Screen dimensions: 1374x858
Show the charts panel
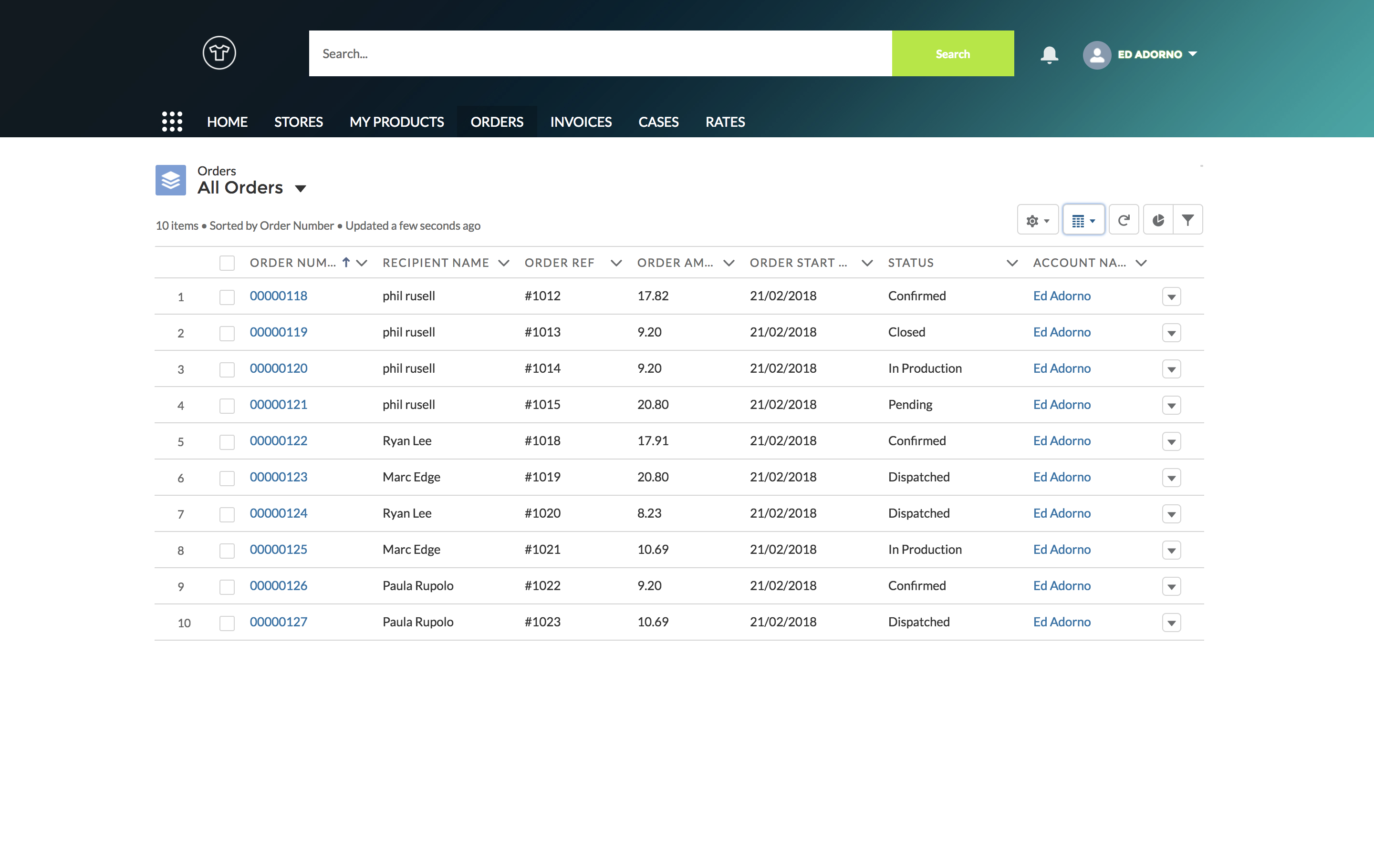[x=1158, y=220]
